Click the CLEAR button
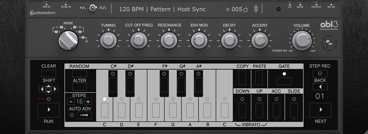The image size is (368, 134). 49,74
